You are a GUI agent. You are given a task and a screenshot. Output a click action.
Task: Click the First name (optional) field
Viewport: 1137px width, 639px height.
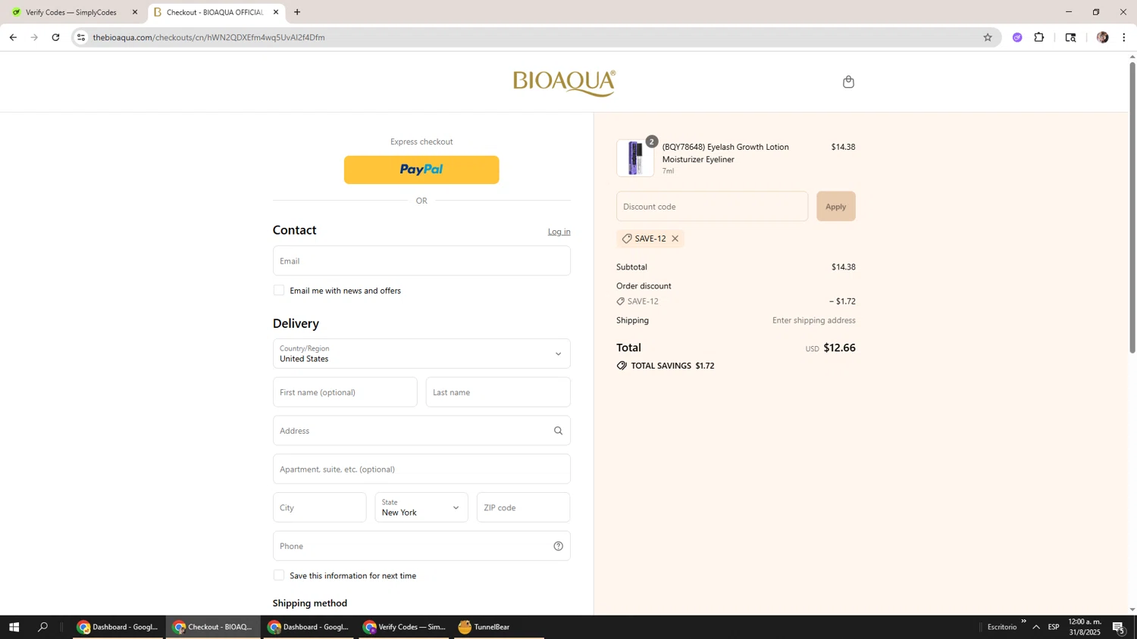[345, 392]
